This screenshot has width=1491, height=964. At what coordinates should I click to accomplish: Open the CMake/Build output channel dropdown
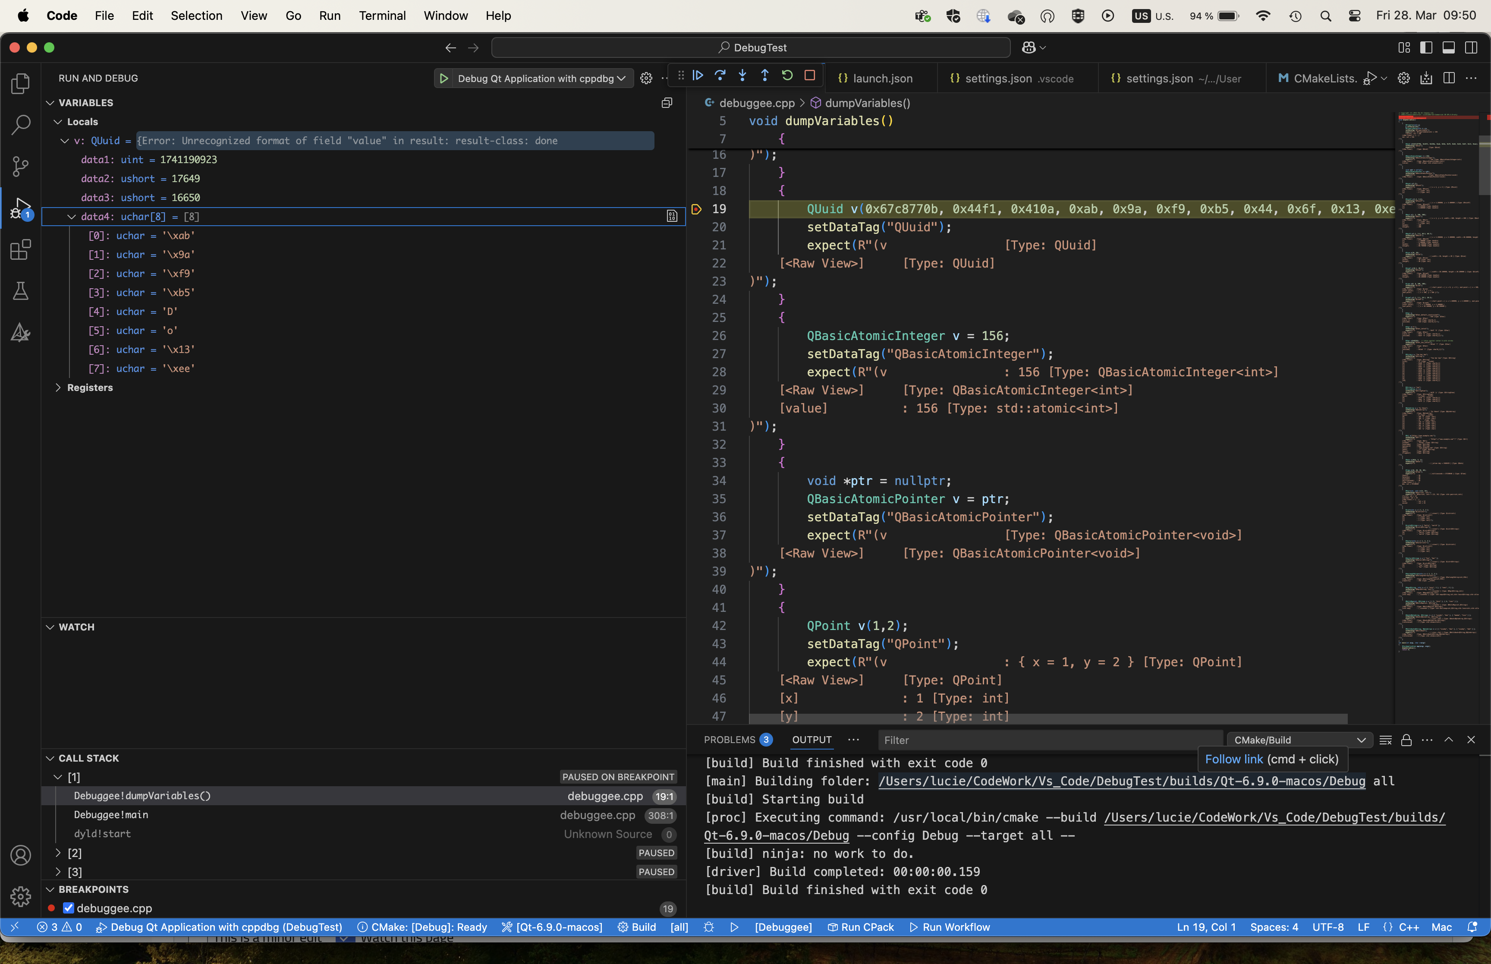tap(1299, 740)
